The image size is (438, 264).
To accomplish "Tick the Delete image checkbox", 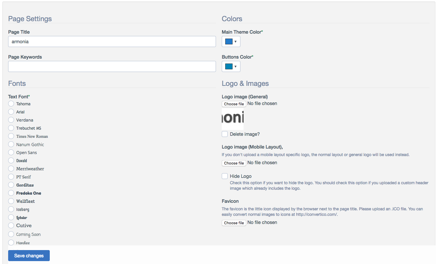I will click(x=225, y=134).
